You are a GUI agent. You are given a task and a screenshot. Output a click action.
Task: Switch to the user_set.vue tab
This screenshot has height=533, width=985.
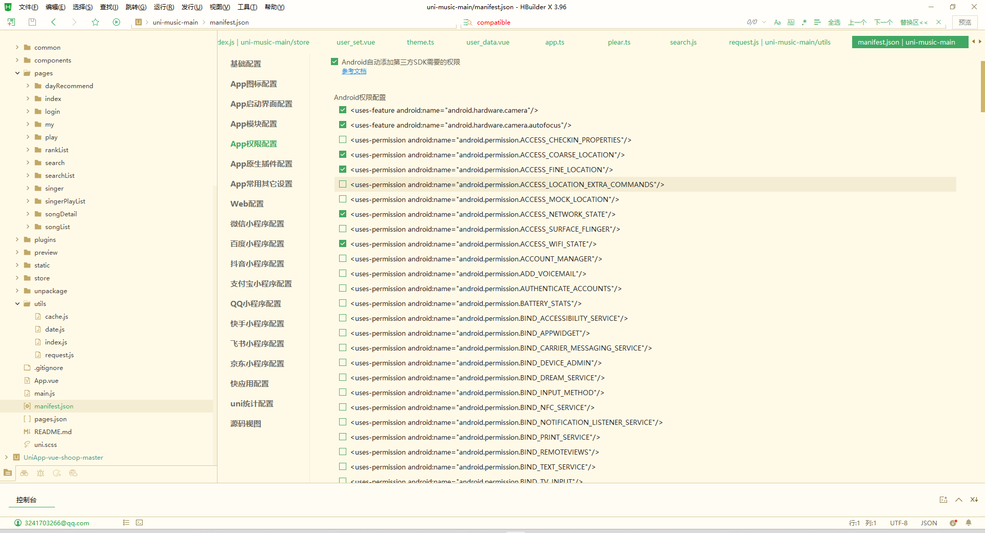pos(356,42)
